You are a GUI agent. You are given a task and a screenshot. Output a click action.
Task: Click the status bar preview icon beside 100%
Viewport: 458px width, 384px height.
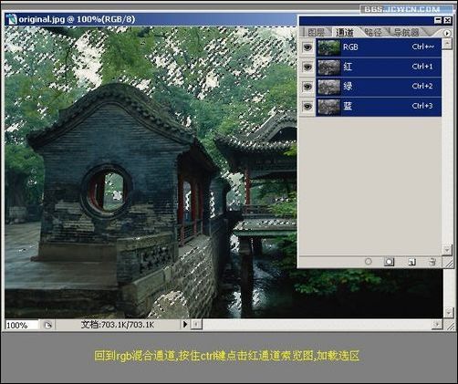tap(47, 325)
